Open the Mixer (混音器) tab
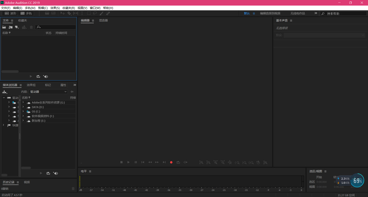 103,20
